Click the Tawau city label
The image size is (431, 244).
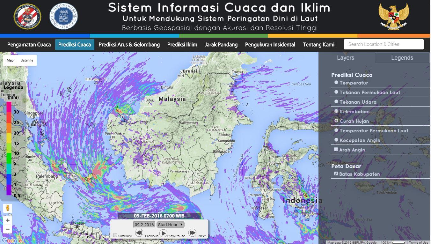pos(237,72)
